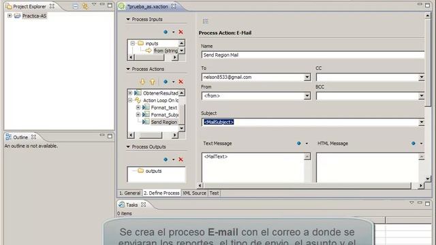
Task: Select the outputs folder
Action: pyautogui.click(x=153, y=171)
